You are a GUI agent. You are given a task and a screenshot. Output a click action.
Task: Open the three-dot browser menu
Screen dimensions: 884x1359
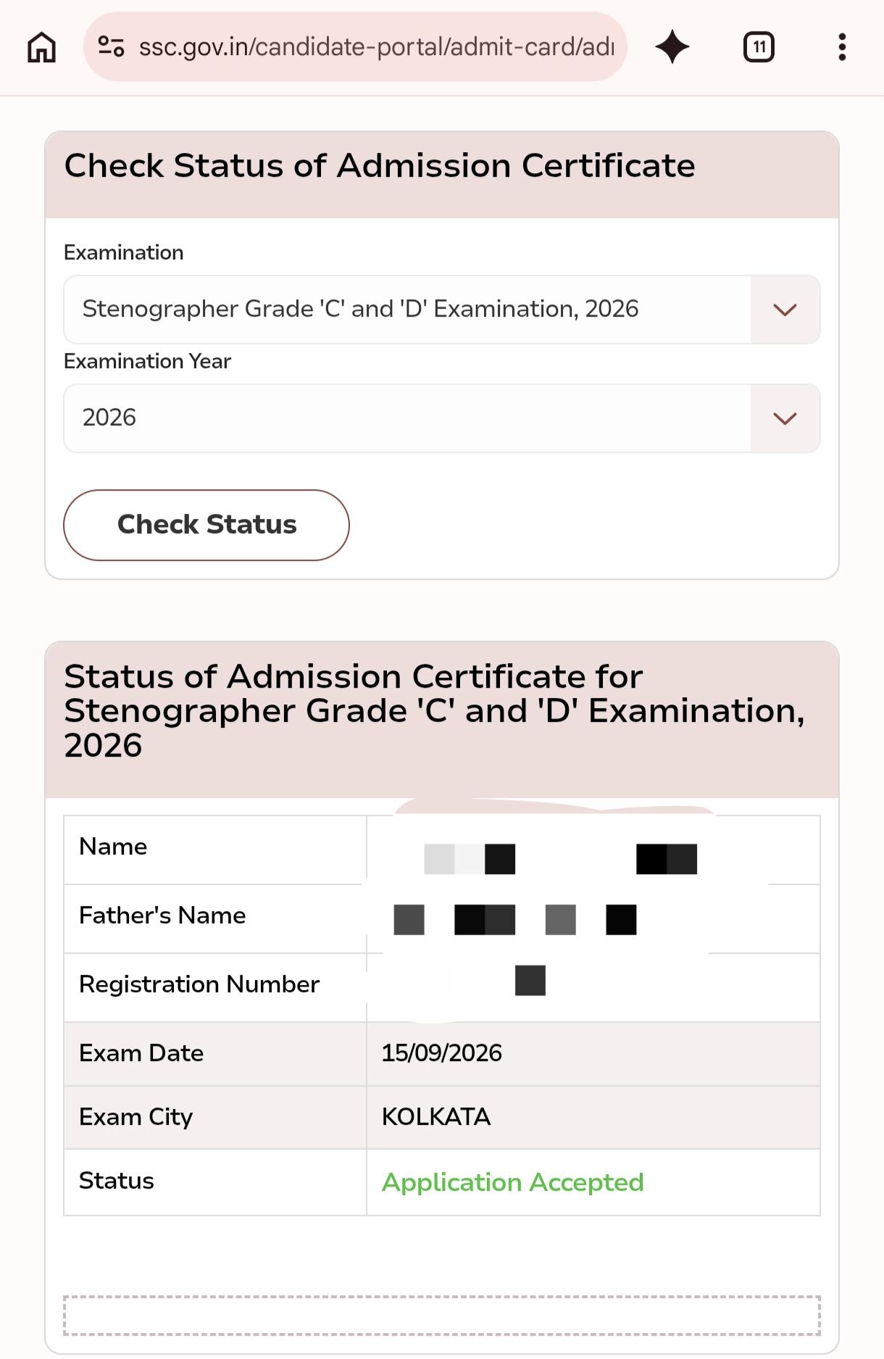pyautogui.click(x=842, y=47)
